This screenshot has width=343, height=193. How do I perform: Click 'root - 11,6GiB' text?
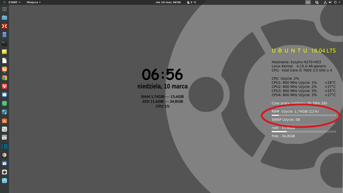click(283, 128)
